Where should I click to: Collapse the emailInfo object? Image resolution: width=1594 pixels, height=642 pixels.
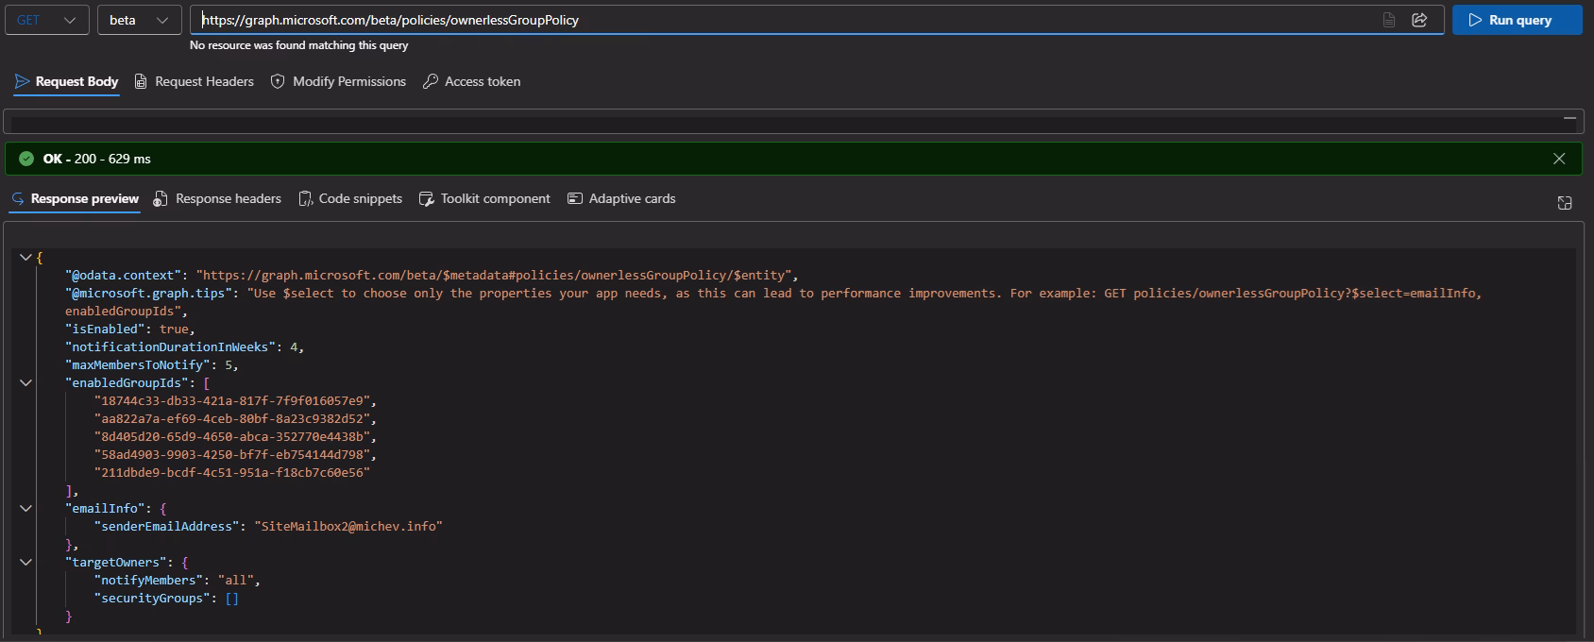coord(26,509)
